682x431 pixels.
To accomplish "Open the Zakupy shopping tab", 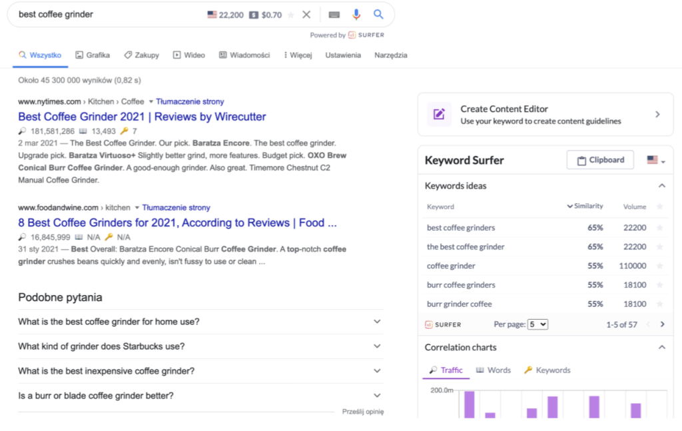I will tap(142, 55).
